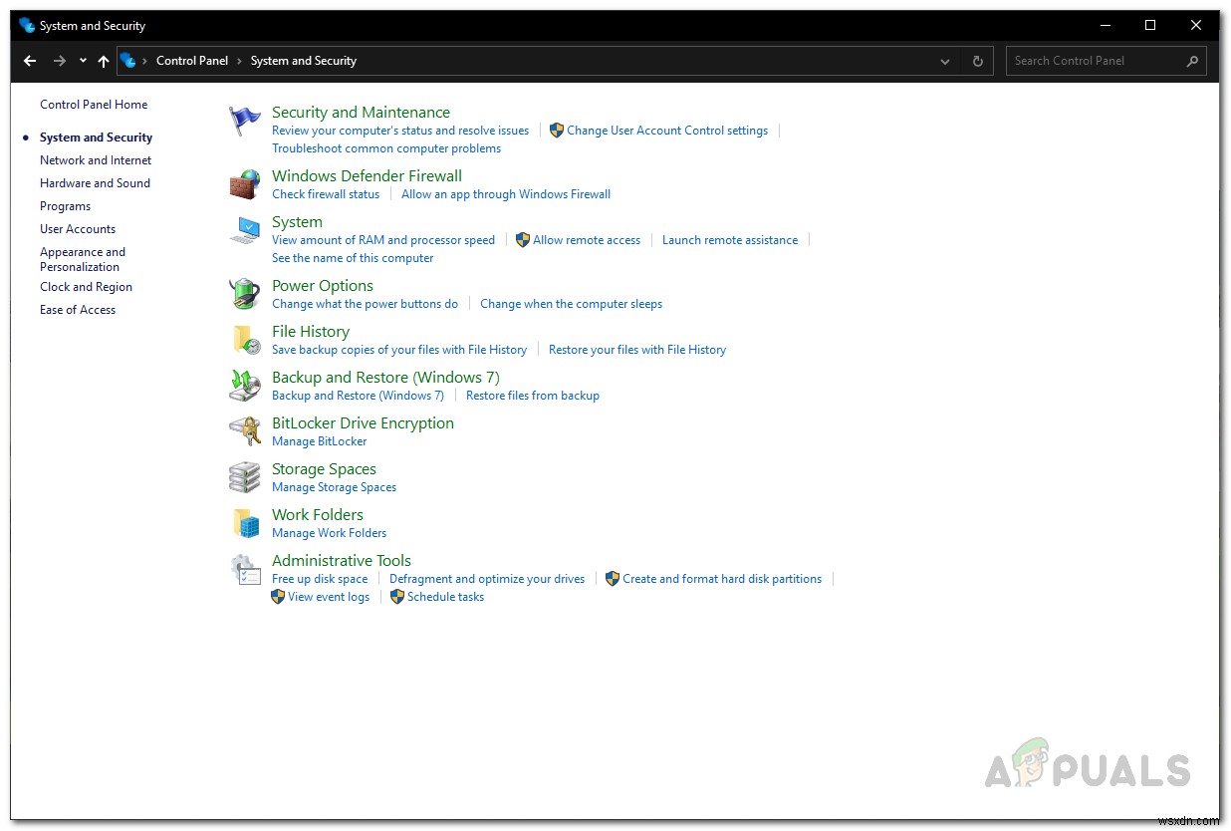The image size is (1231, 831).
Task: Click the Storage Spaces drives icon
Action: 245,477
